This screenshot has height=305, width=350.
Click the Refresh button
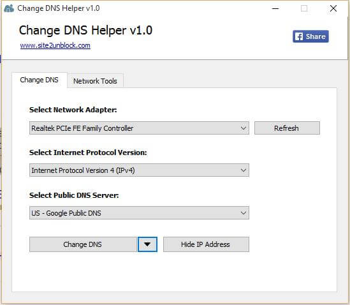(287, 128)
